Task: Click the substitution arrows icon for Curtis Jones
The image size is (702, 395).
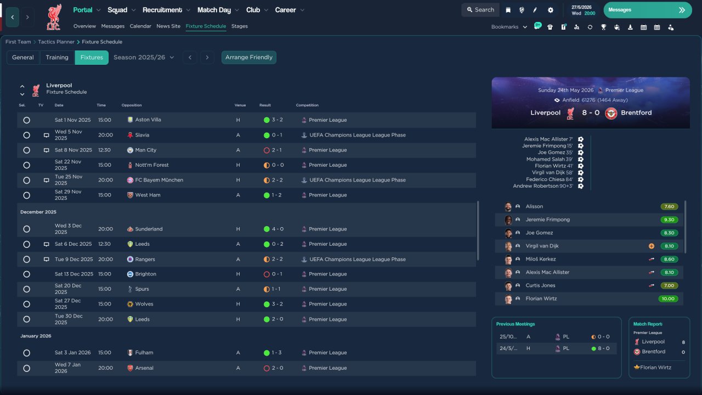Action: pyautogui.click(x=652, y=285)
